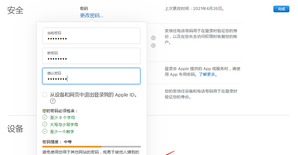Enable 从设备和网页中退出登录我的 Apple ID checkbox
This screenshot has width=298, height=155.
(x=45, y=95)
